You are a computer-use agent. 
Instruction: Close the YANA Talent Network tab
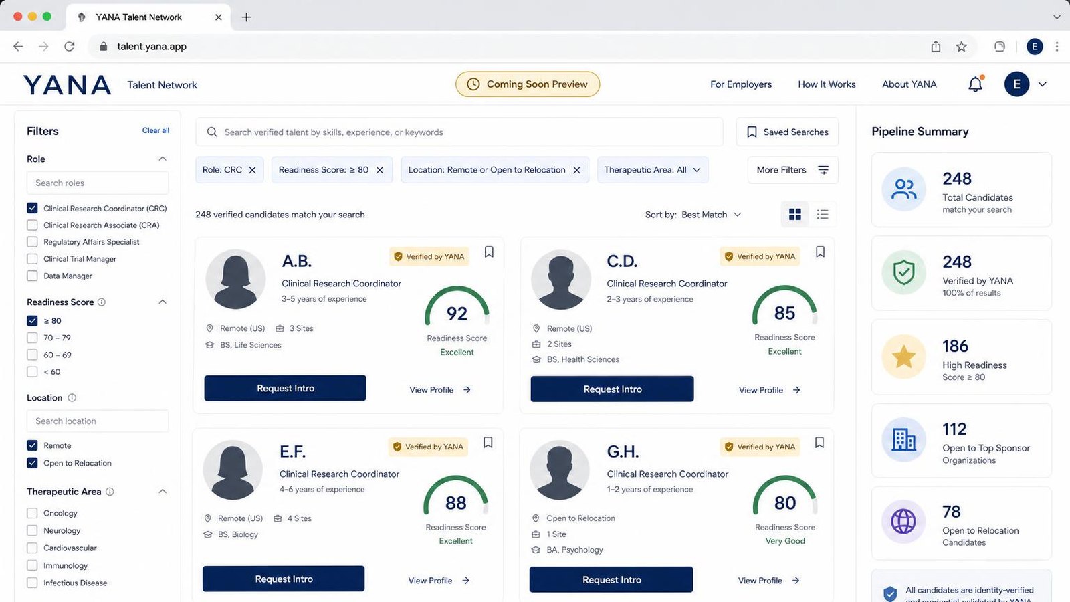[x=218, y=17]
